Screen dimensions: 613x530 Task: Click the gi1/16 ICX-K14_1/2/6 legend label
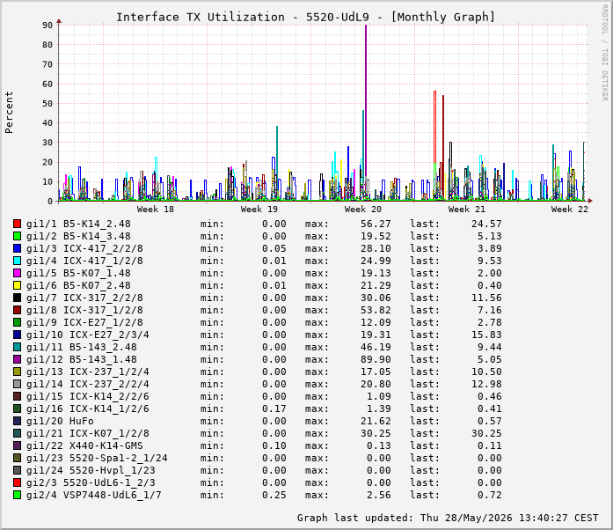tap(88, 409)
